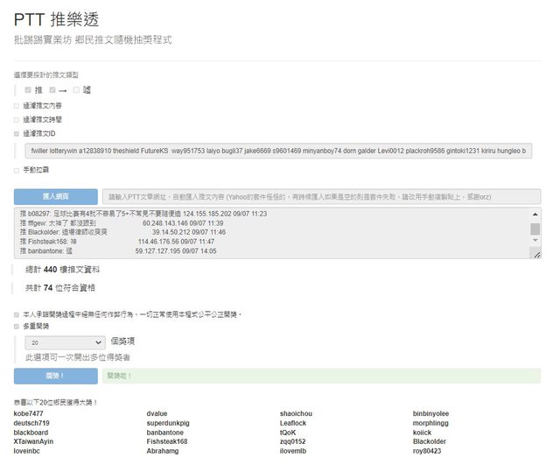Click the winner name kobe7477
The width and height of the screenshot is (560, 465).
[29, 413]
